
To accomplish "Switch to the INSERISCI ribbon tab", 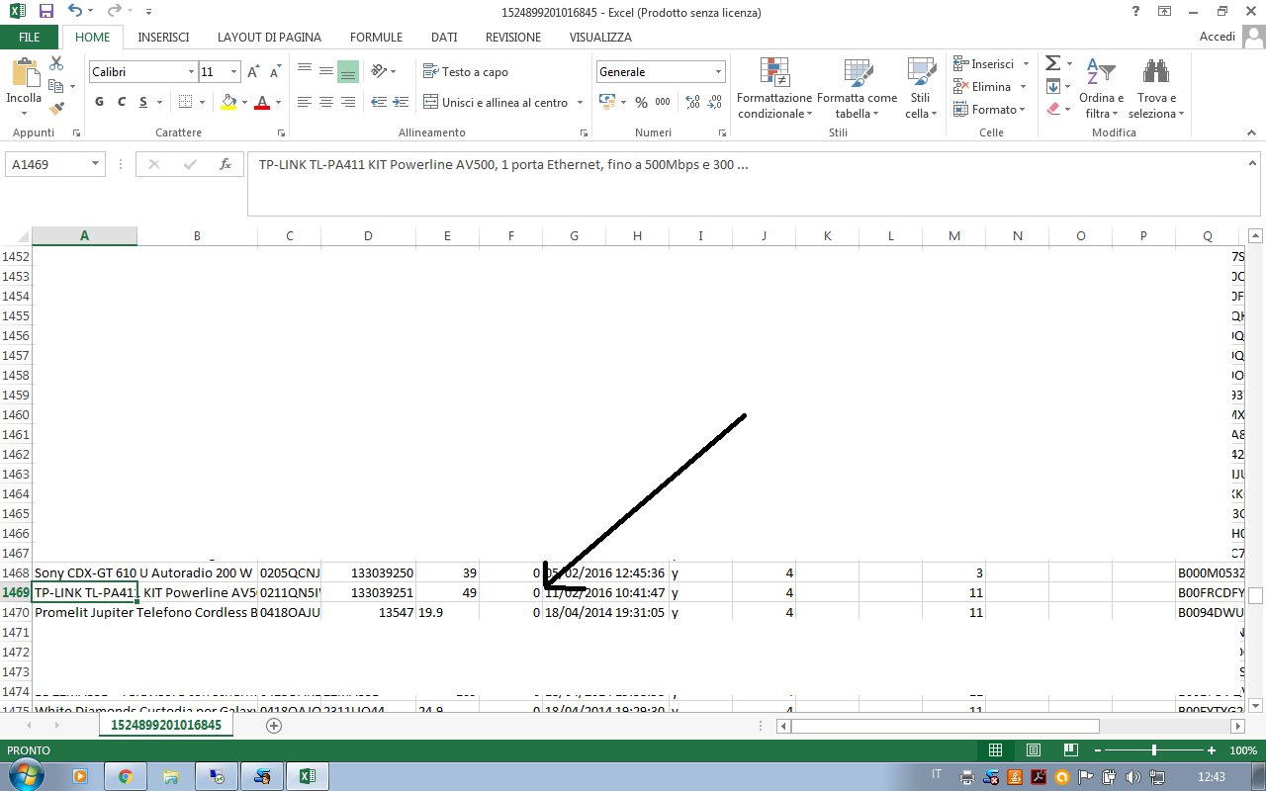I will (164, 38).
